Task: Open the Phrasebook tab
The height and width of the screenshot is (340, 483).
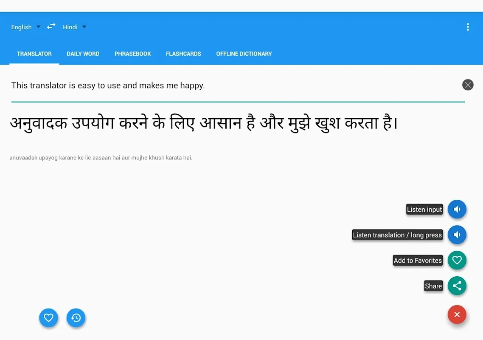Action: tap(132, 54)
